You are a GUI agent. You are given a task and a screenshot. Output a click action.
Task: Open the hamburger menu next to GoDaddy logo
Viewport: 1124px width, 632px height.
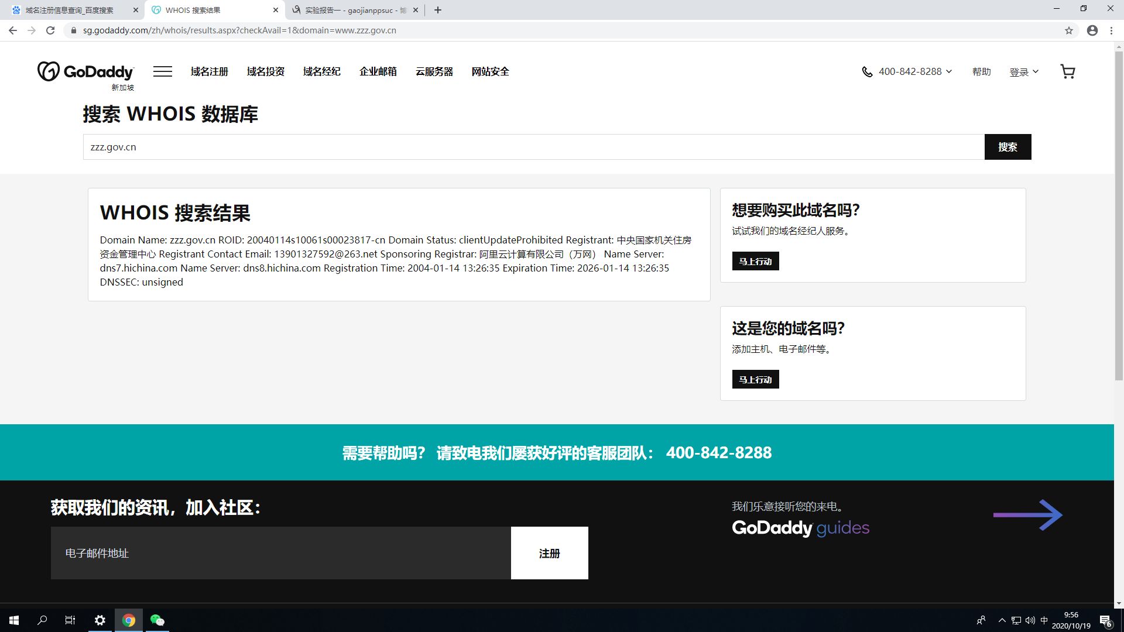coord(163,71)
